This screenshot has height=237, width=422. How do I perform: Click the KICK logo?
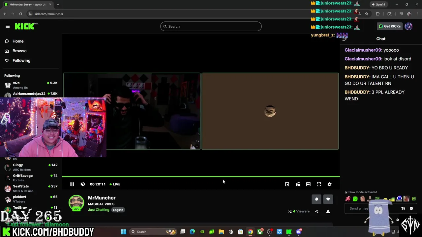[26, 26]
